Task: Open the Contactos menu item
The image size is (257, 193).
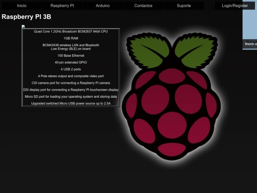Action: pos(143,6)
